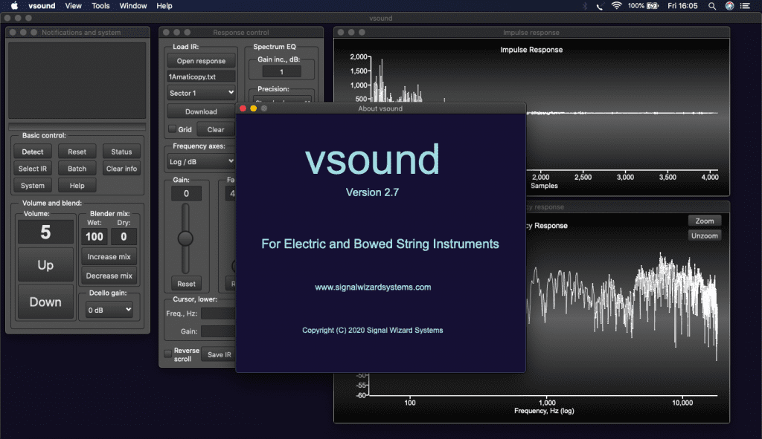Click the Cursor lower Freq., Hz field
The height and width of the screenshot is (439, 762).
(x=218, y=313)
